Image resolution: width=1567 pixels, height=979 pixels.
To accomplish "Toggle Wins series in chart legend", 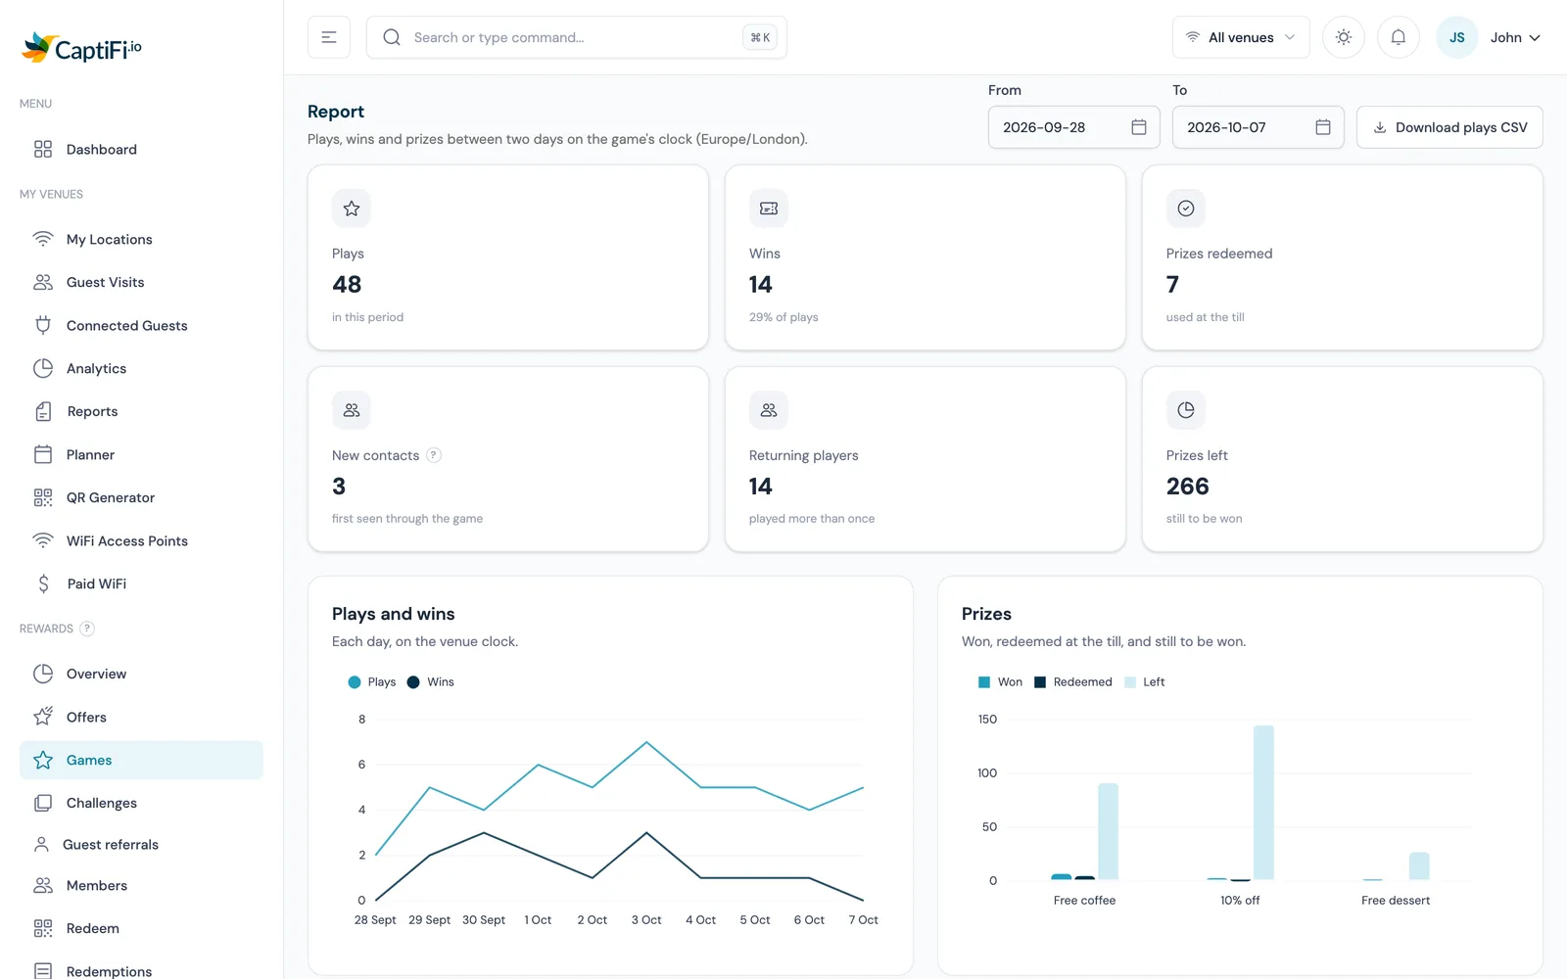I will [x=431, y=682].
